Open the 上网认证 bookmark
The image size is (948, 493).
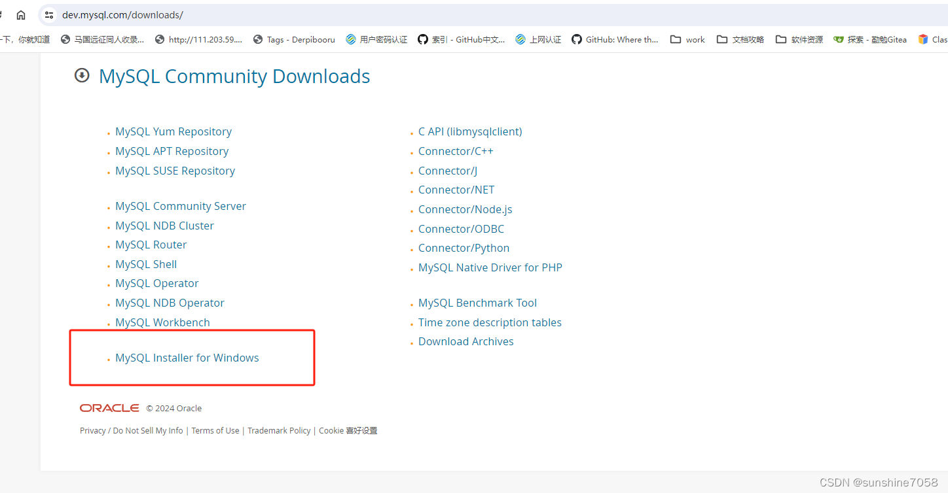click(538, 39)
